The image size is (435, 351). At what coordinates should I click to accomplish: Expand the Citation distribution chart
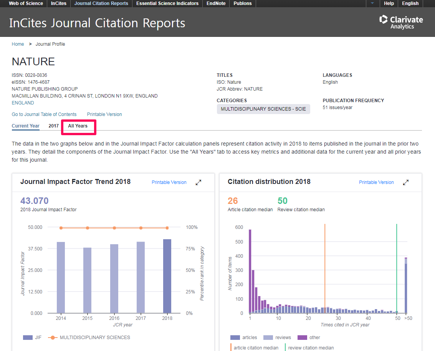pyautogui.click(x=405, y=182)
